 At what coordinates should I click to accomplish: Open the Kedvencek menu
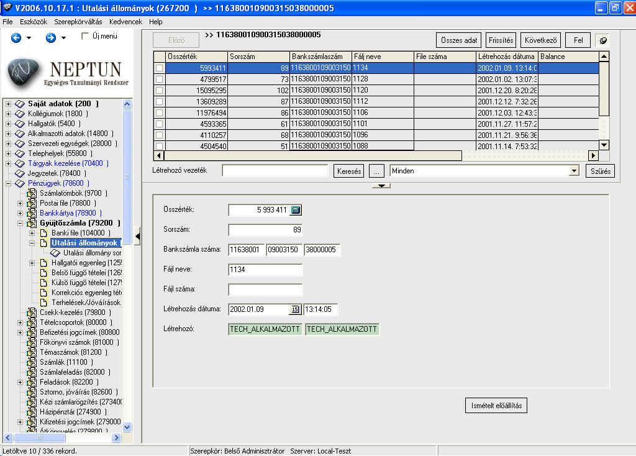coord(125,22)
